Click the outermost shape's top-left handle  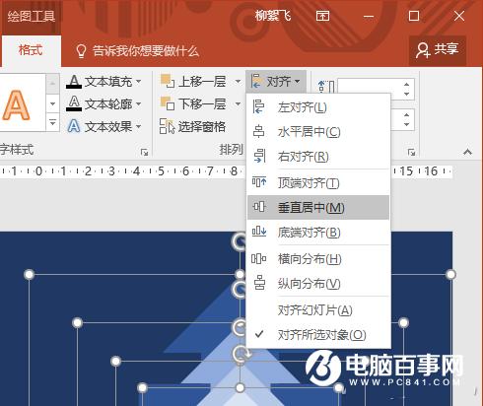[x=30, y=274]
